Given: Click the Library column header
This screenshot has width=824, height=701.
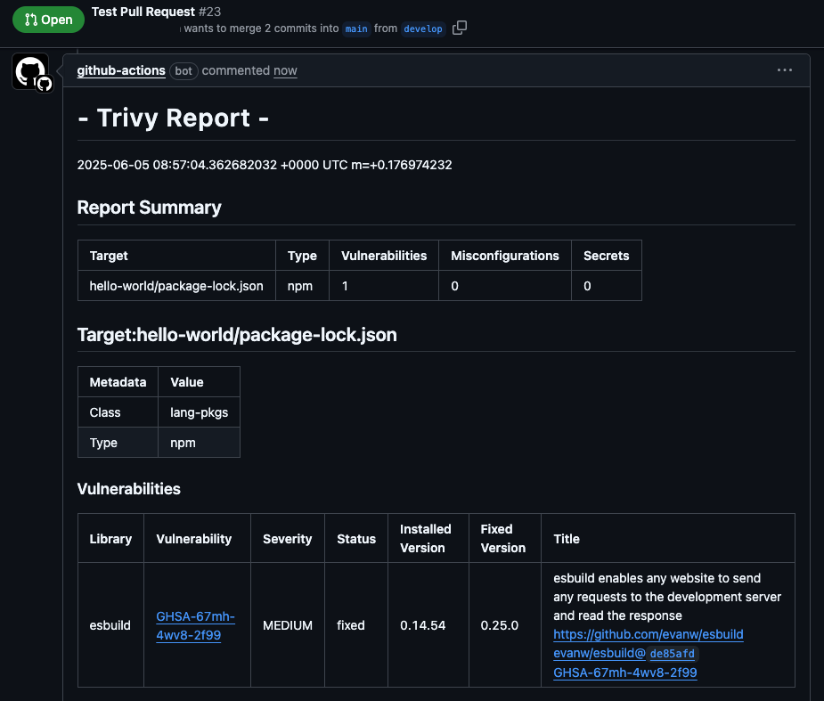Looking at the screenshot, I should click(x=110, y=539).
